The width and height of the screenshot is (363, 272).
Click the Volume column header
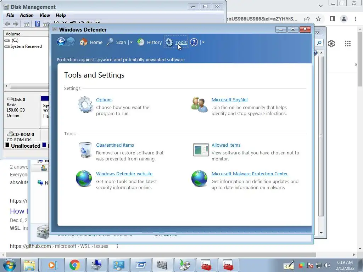pyautogui.click(x=26, y=34)
